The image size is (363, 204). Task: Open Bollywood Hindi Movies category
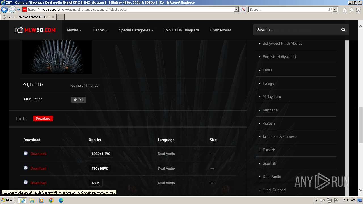click(x=282, y=43)
